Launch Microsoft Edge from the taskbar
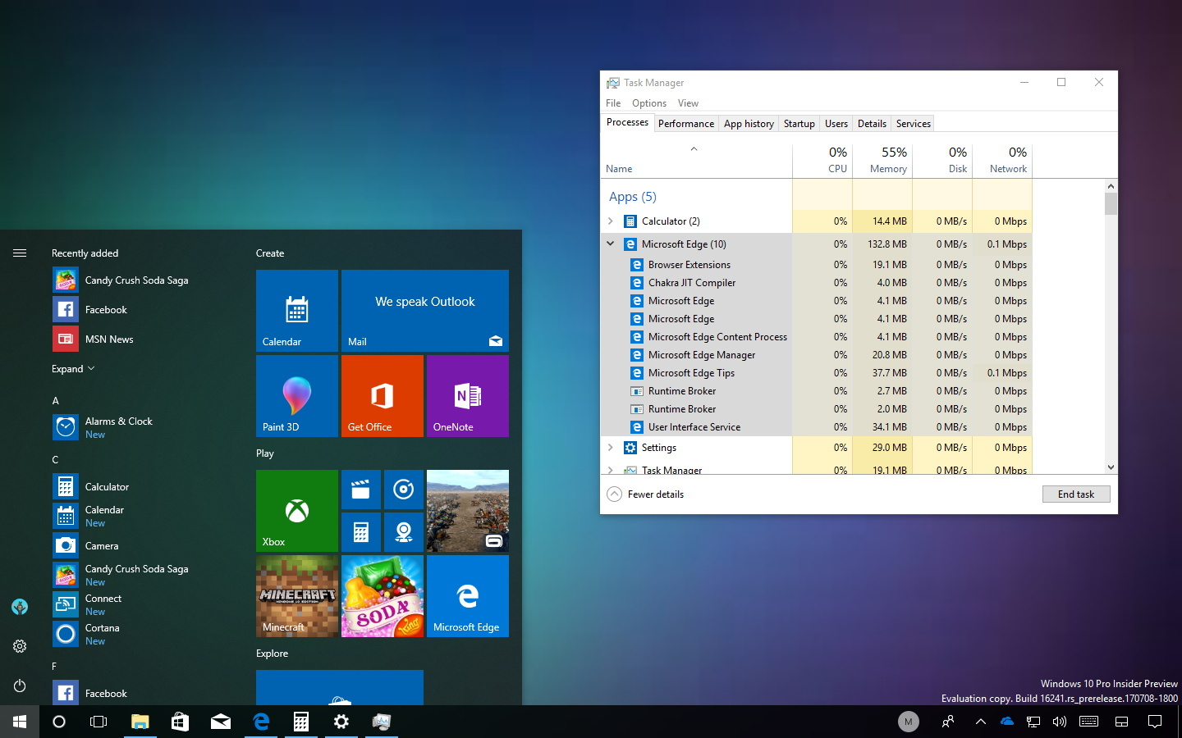Screen dimensions: 1182x738 pyautogui.click(x=260, y=722)
